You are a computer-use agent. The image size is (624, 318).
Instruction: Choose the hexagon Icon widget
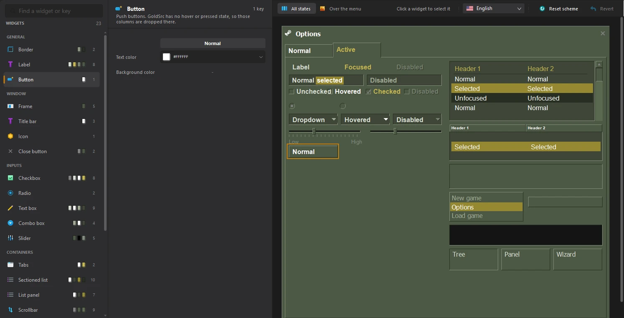tap(10, 136)
